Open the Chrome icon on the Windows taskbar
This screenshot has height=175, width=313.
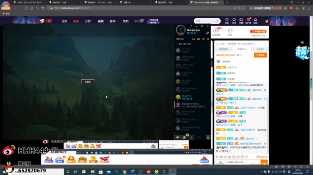(125, 172)
